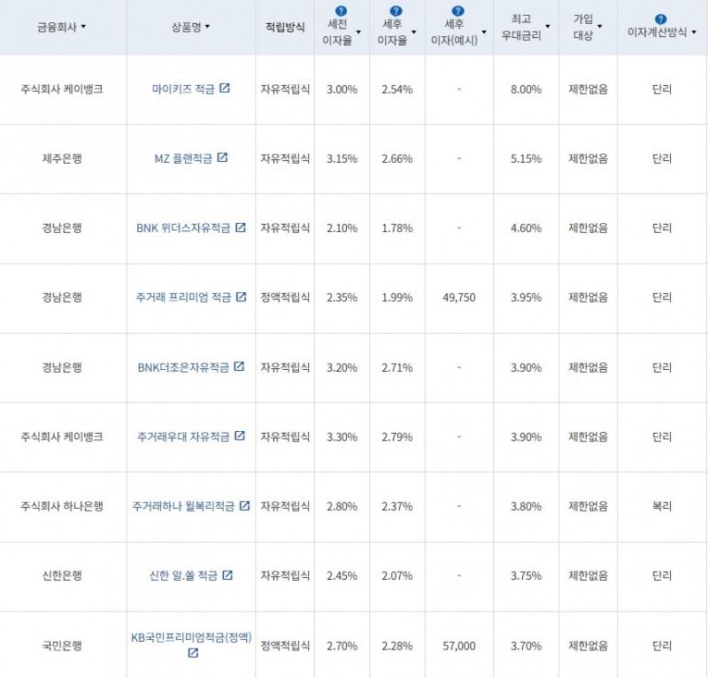Click 3.75% 최고 우대금리 value
This screenshot has height=678, width=708.
[526, 576]
